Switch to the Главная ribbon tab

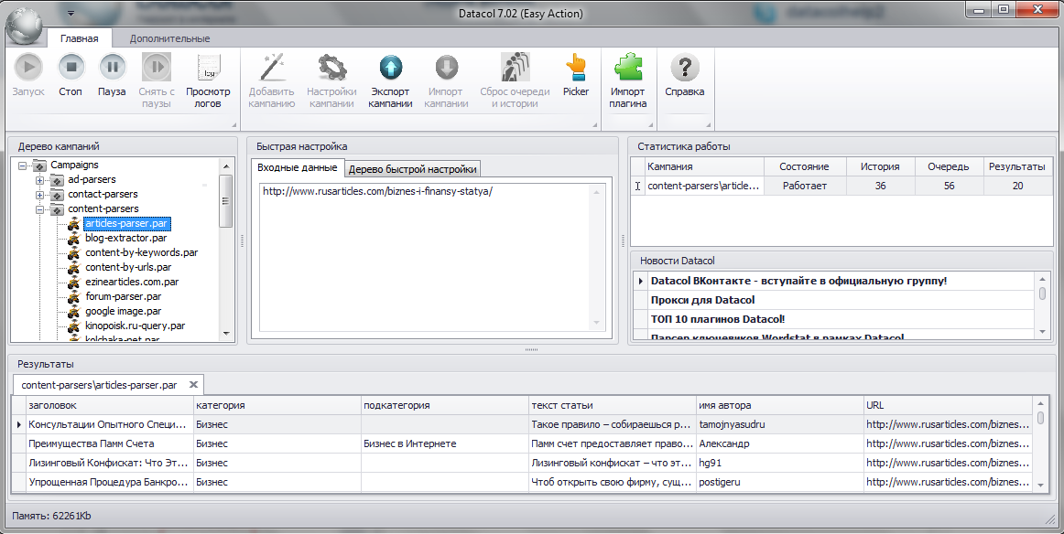pyautogui.click(x=80, y=38)
